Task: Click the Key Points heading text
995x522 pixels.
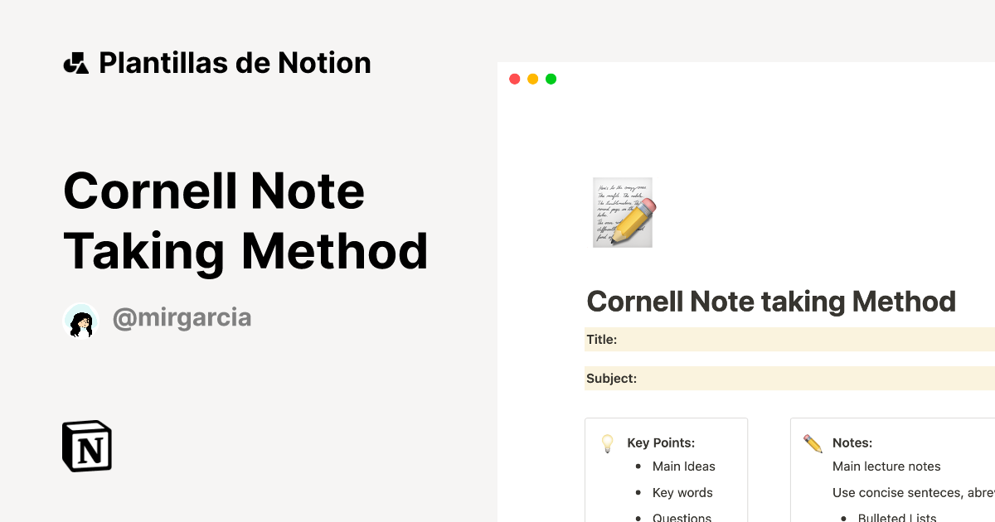Action: click(661, 443)
